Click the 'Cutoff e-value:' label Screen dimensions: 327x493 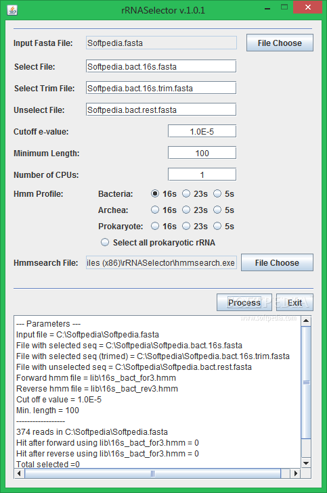point(41,131)
